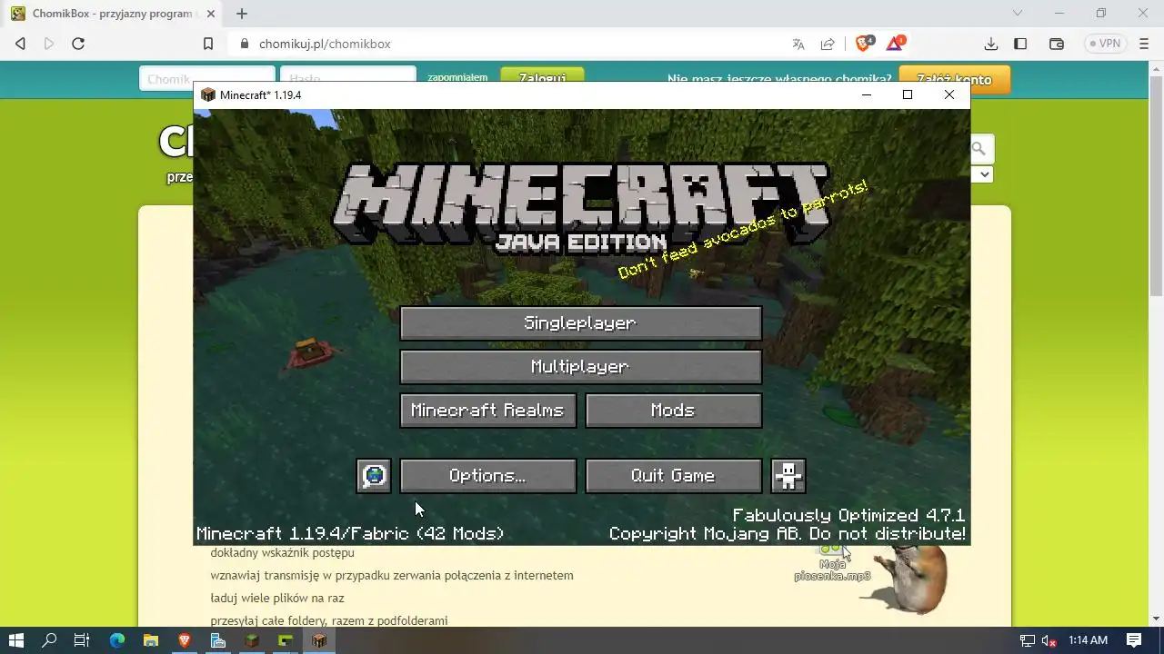Open the Brave main menu
Screen dimensions: 1164x654
click(x=1144, y=44)
